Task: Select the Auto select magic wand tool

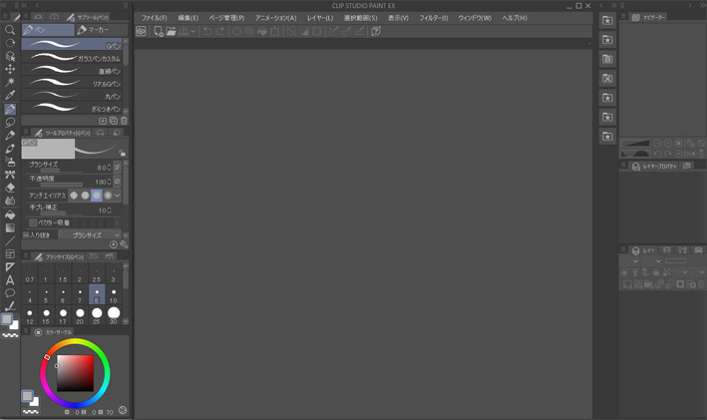Action: [x=10, y=83]
